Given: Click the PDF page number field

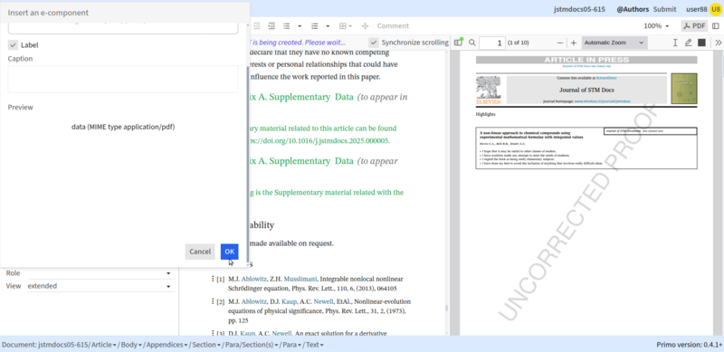Looking at the screenshot, I should (492, 43).
